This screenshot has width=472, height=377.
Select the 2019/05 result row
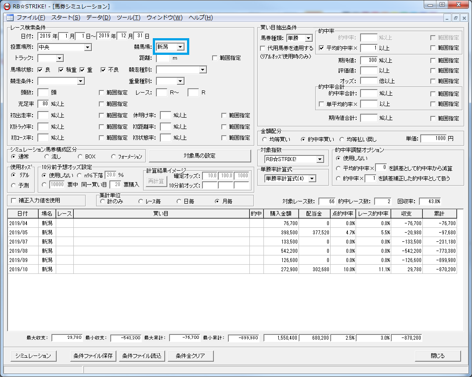(x=232, y=233)
